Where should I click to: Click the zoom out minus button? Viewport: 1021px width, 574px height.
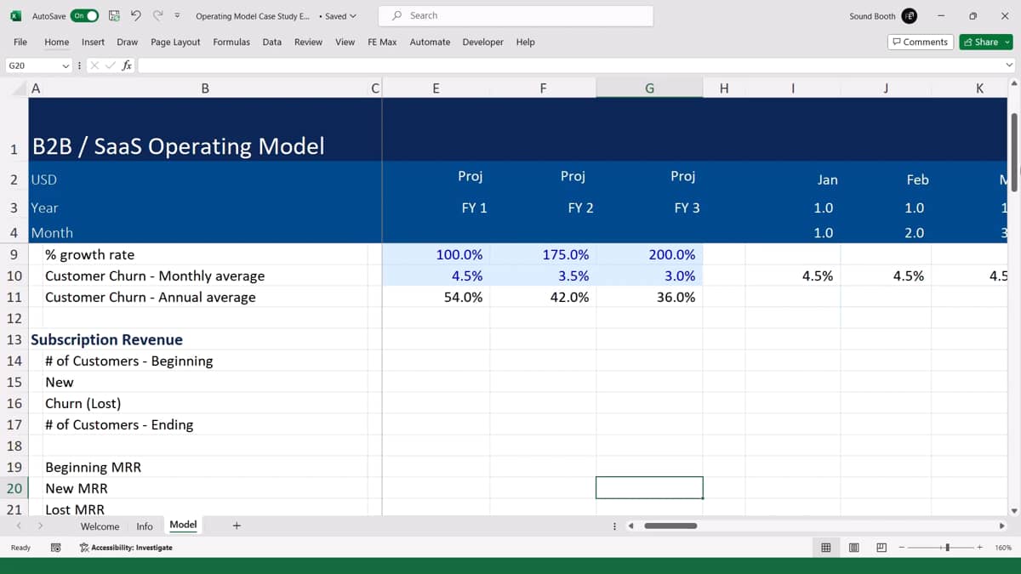(x=903, y=548)
